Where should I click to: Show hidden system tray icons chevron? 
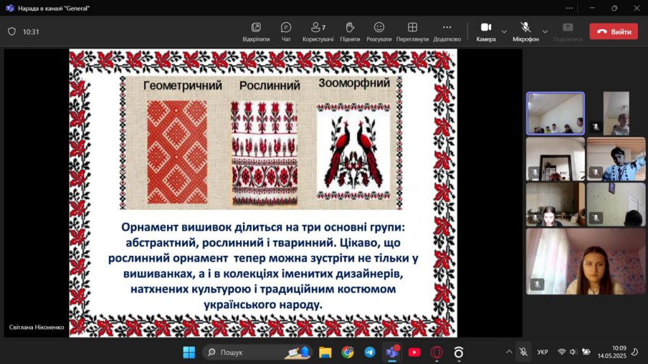[x=509, y=352]
